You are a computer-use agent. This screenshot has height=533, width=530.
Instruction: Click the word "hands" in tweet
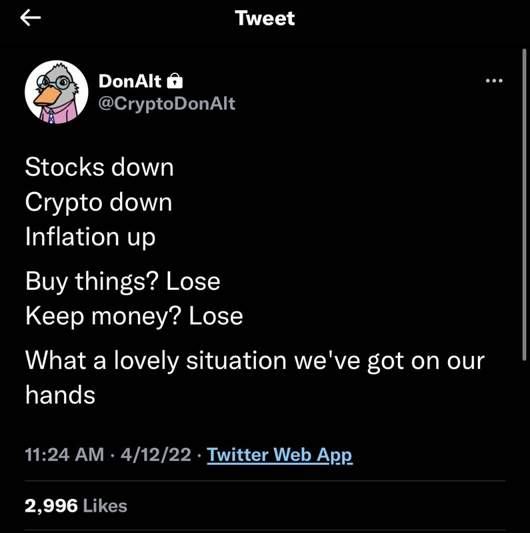click(x=60, y=395)
